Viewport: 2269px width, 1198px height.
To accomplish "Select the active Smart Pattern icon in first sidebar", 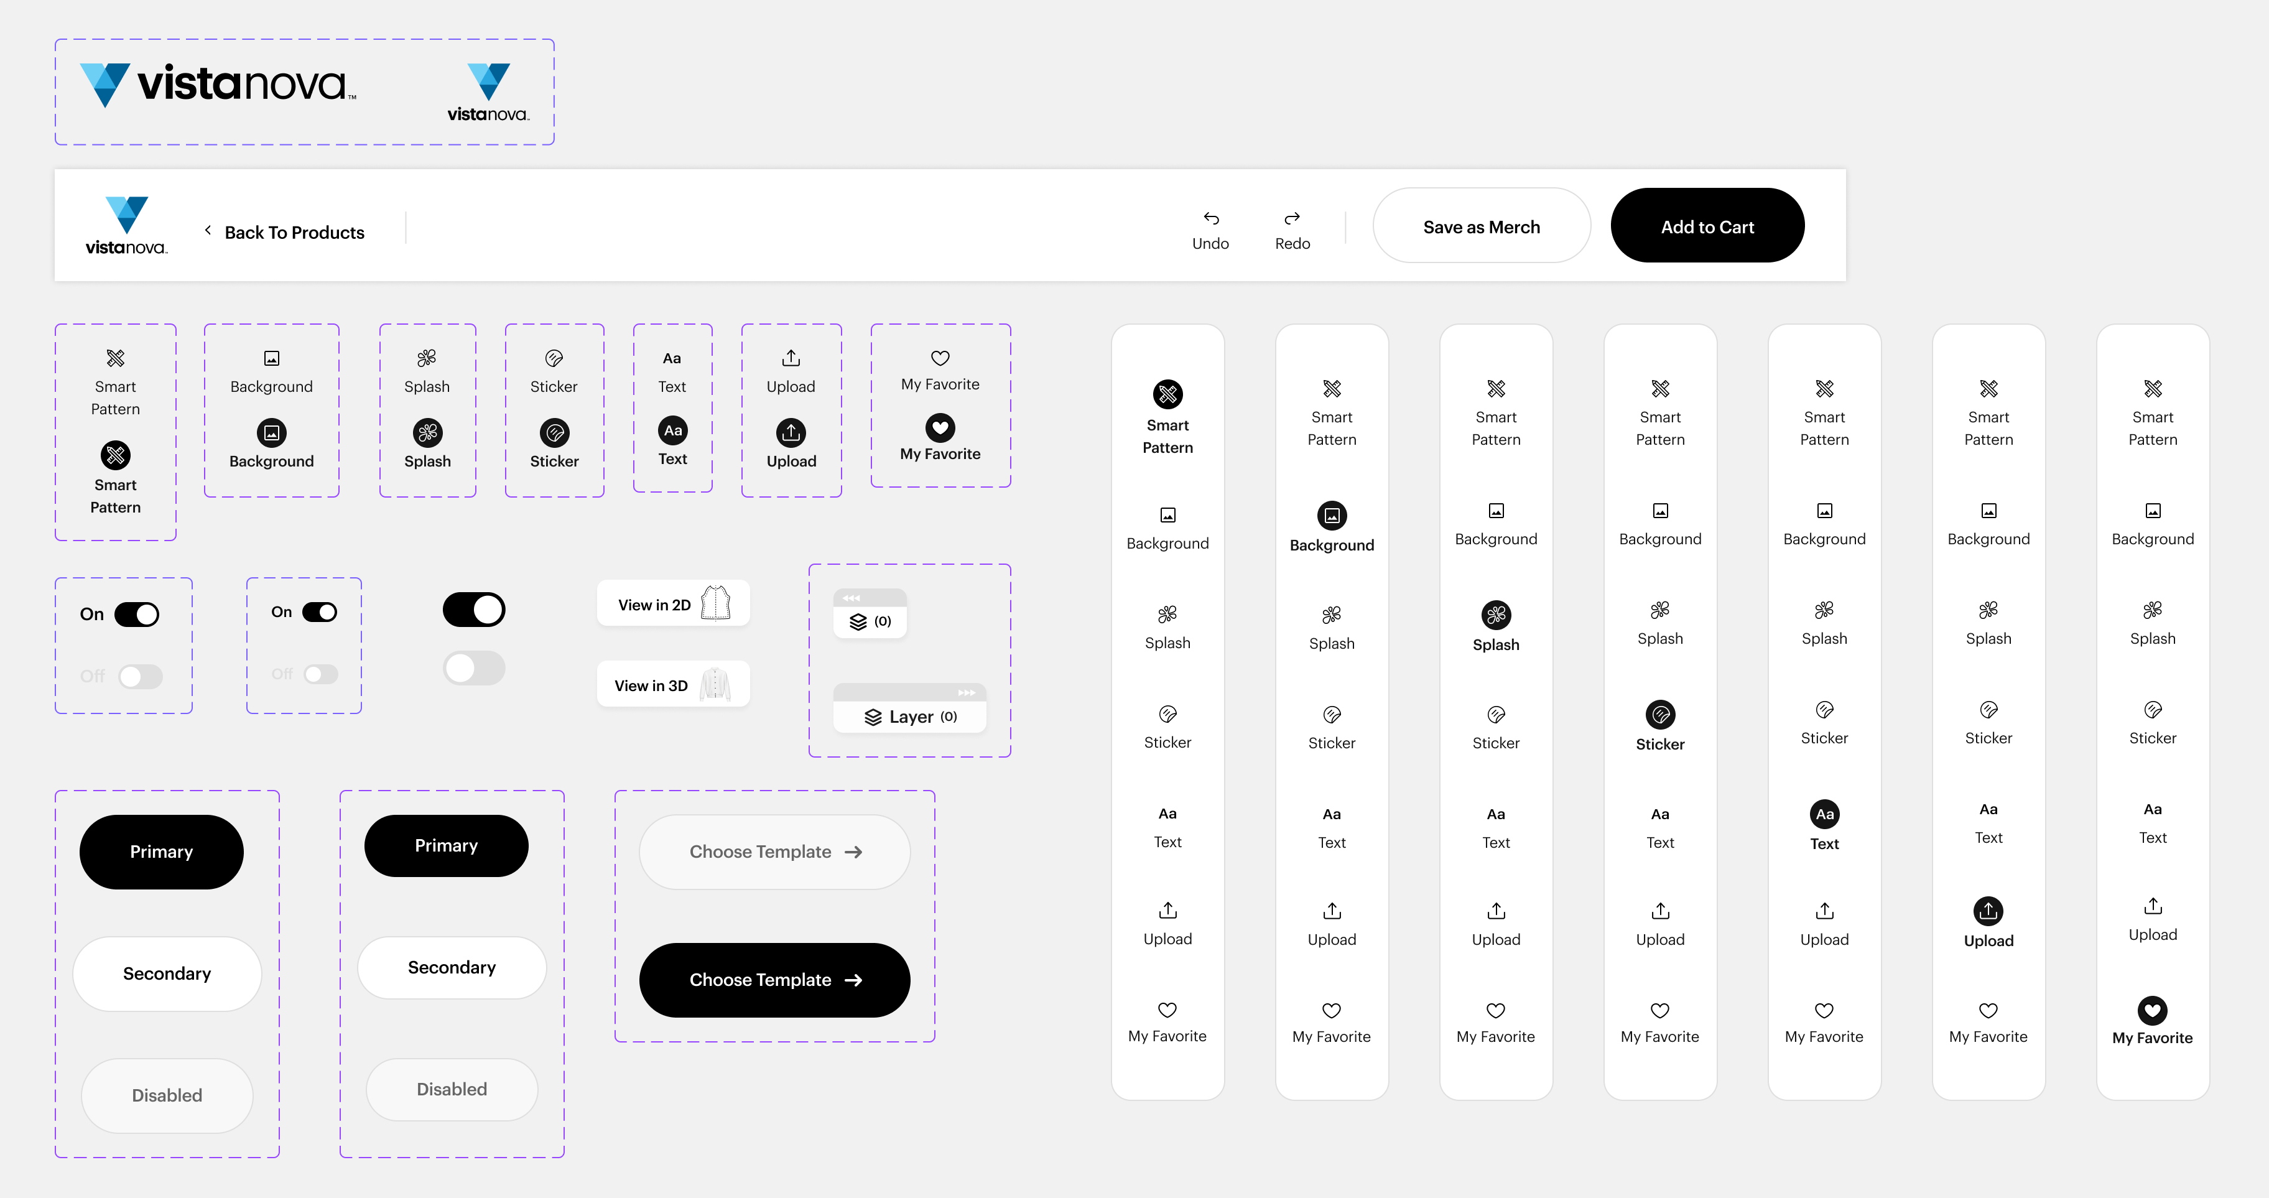I will [x=1167, y=394].
